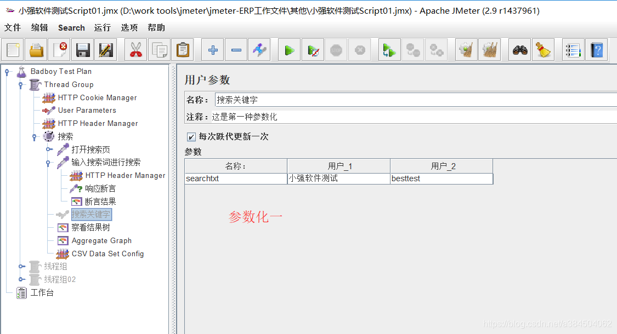Start without pauses using the second play icon
This screenshot has width=617, height=334.
[x=313, y=50]
